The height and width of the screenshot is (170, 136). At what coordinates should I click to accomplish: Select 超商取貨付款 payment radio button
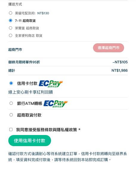click(11, 115)
